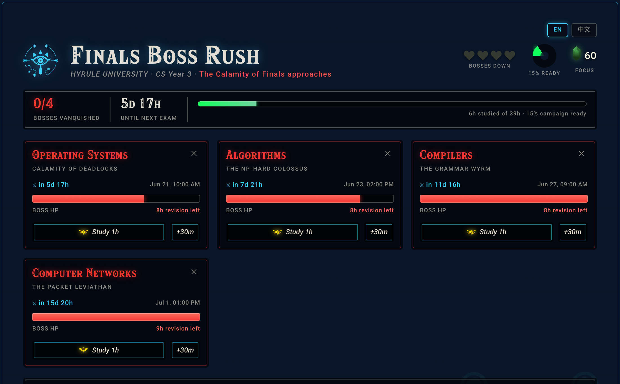Click the Computer Networks boss HP bar
This screenshot has height=384, width=620.
pyautogui.click(x=116, y=317)
